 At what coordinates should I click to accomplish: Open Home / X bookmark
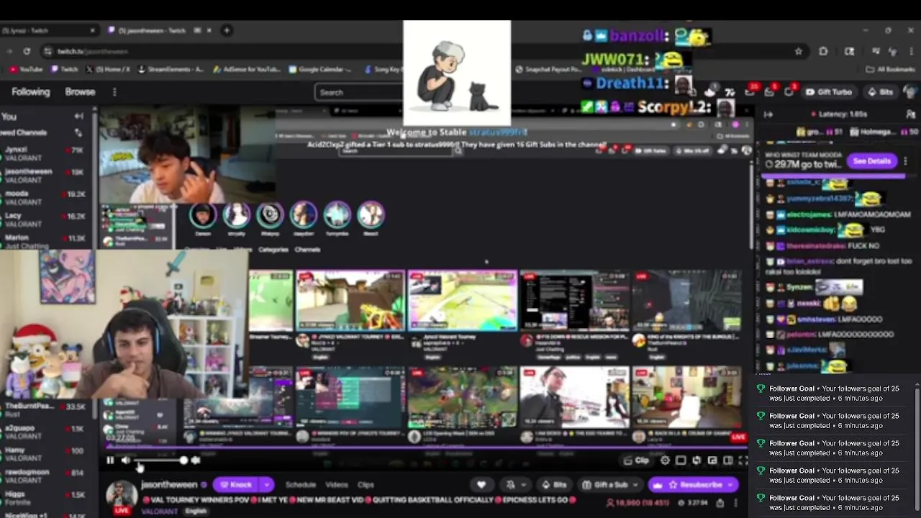[x=108, y=70]
